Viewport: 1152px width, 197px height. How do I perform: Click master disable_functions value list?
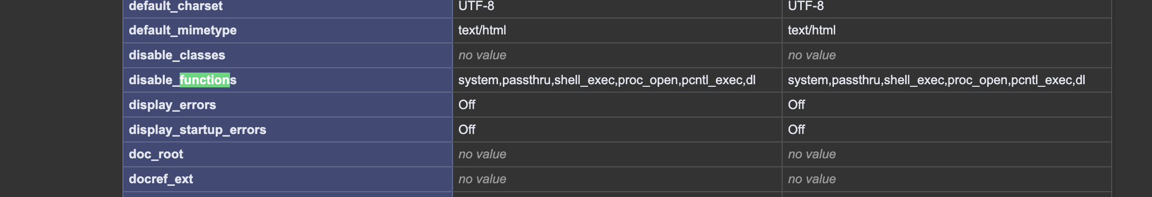pyautogui.click(x=936, y=80)
